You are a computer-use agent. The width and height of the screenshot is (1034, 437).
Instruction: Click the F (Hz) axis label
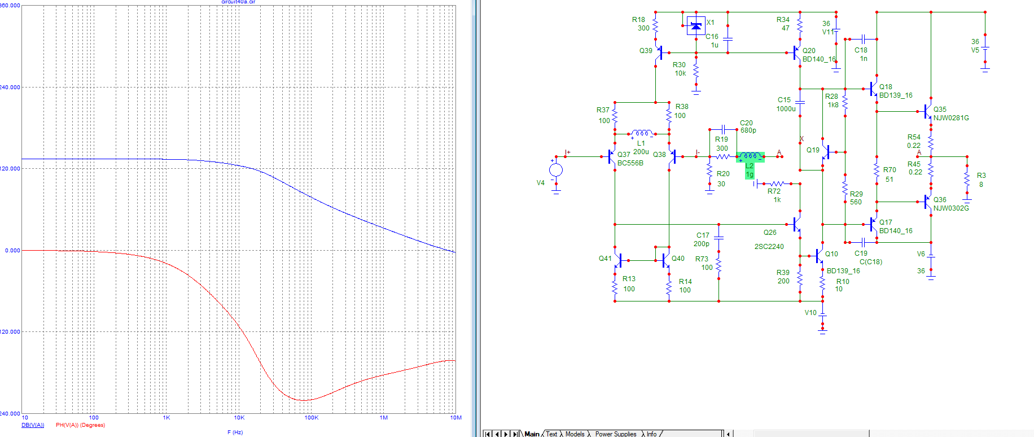[x=235, y=432]
